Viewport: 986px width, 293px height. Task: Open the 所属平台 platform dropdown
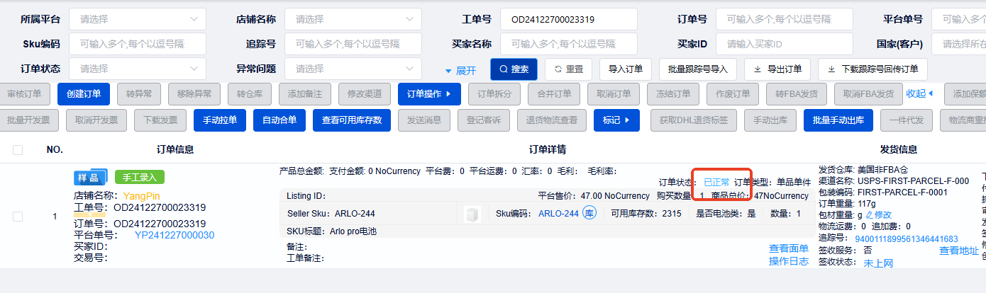click(138, 19)
